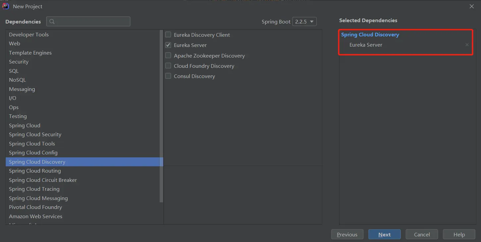Open the Spring Cloud Security category
Screen dimensions: 481x242
[82, 134]
